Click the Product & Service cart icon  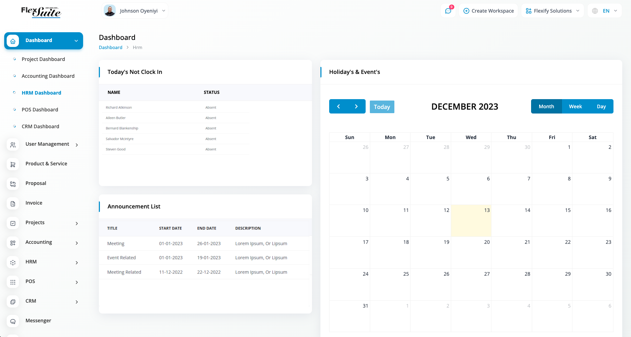(13, 164)
